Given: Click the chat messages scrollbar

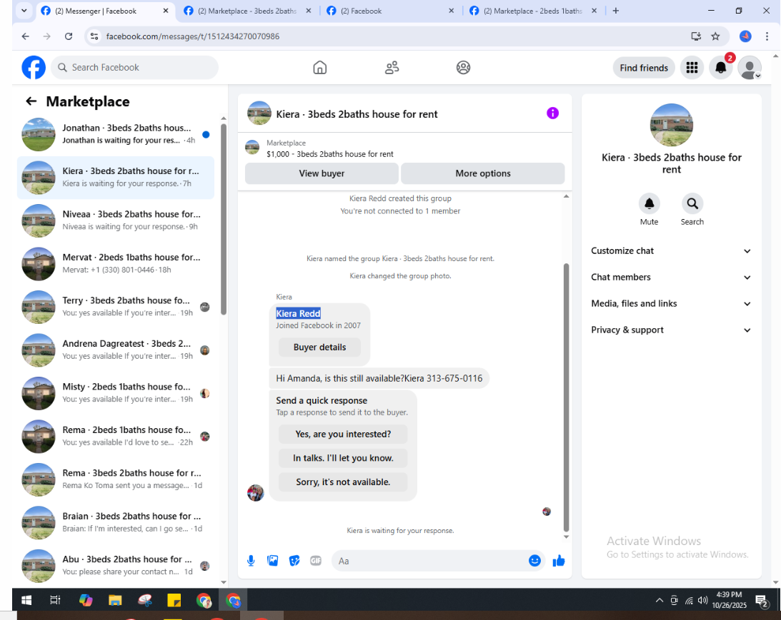Looking at the screenshot, I should (566, 397).
